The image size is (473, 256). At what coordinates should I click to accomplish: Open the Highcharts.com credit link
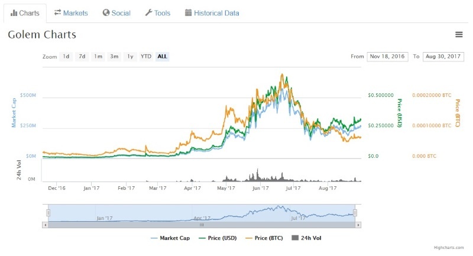coord(449,248)
